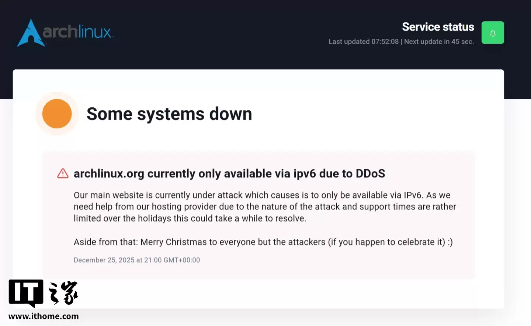Click the Merry Christmas message paragraph
The width and height of the screenshot is (531, 326).
pyautogui.click(x=263, y=242)
